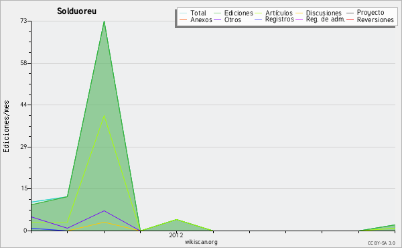Click the Reg. de adm. legend label
402x248 pixels.
coord(326,19)
